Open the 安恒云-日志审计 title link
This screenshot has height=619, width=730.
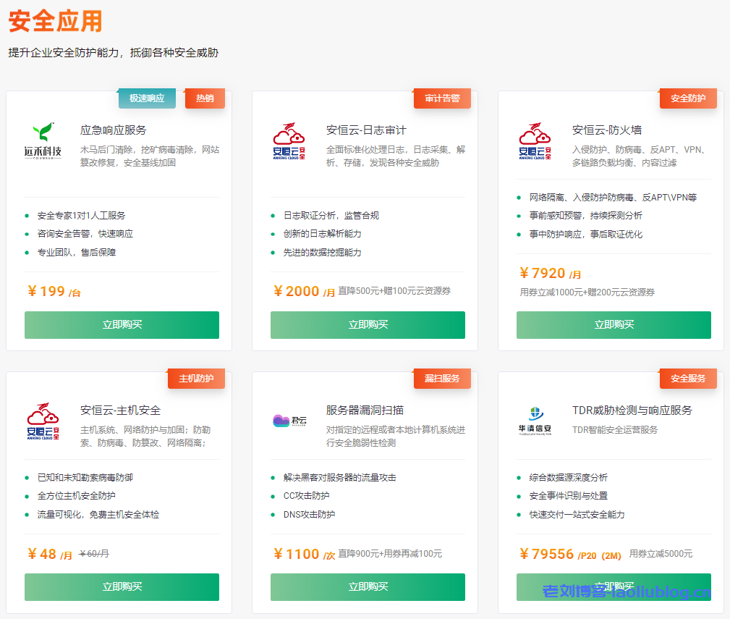[x=366, y=130]
